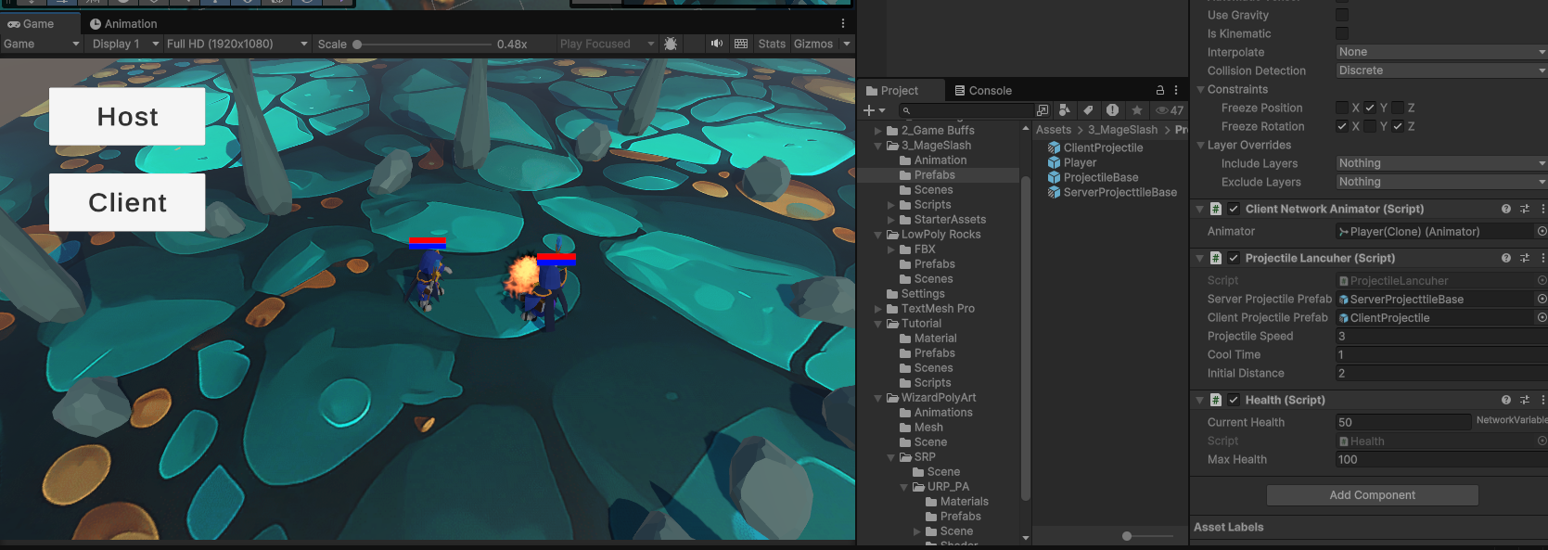
Task: Click the favorites star icon
Action: click(x=1136, y=110)
